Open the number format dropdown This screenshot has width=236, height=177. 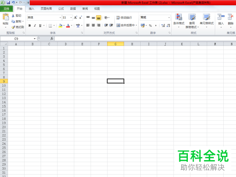tap(169, 17)
